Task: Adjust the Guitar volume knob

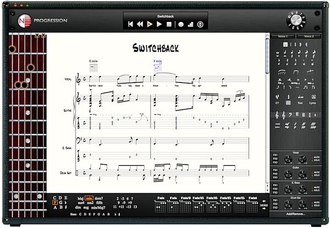Action: [x=302, y=174]
